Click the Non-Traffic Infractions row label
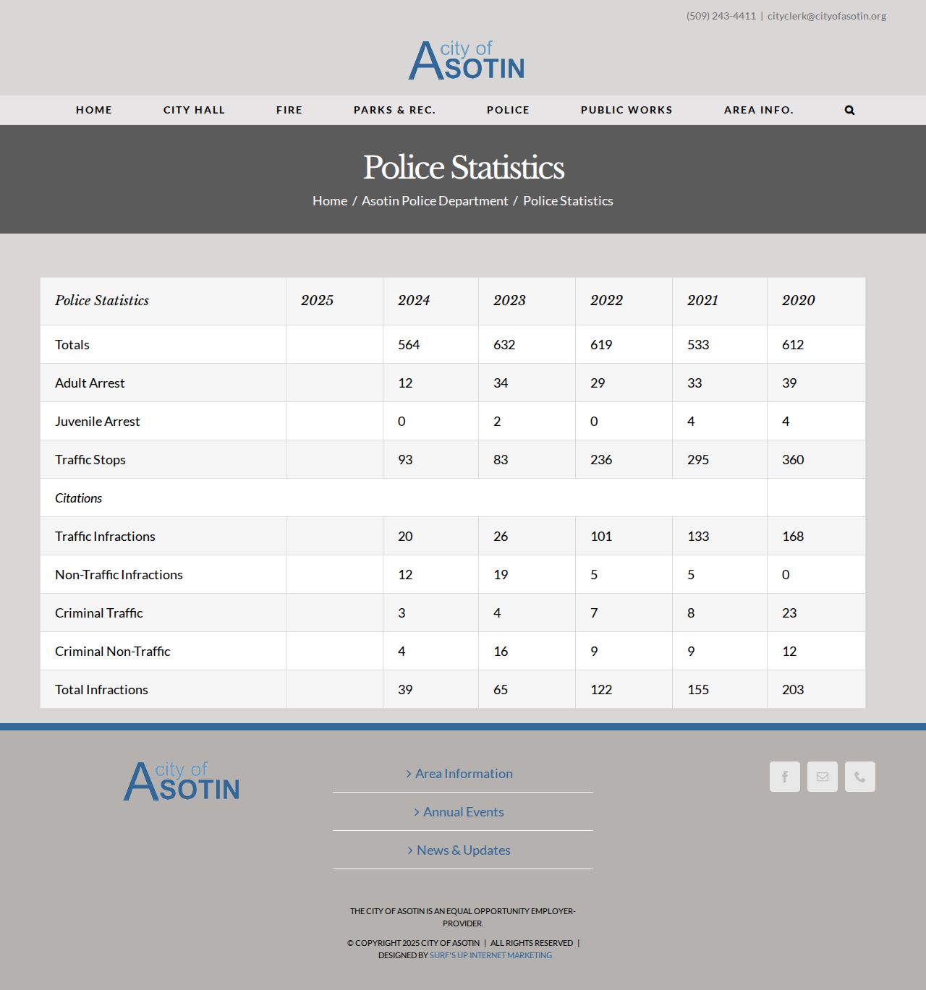Viewport: 926px width, 990px height. (x=119, y=575)
